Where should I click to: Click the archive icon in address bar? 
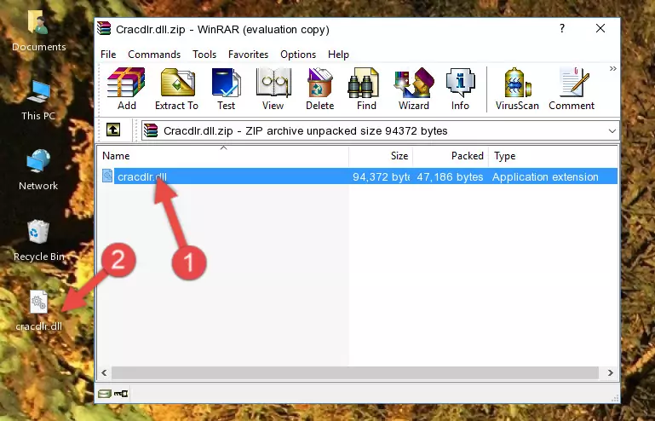[151, 131]
